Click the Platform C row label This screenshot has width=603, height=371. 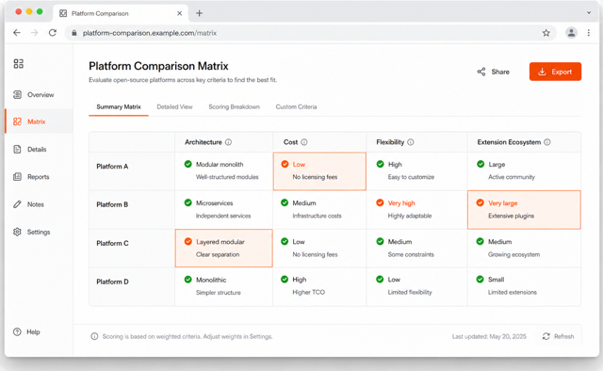(113, 243)
